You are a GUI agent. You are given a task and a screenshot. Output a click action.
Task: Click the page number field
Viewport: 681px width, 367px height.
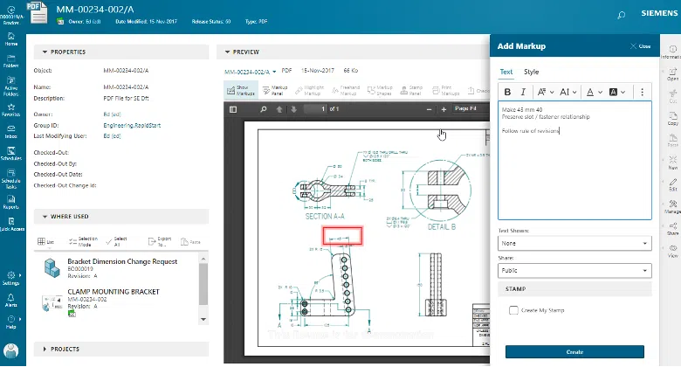click(316, 109)
